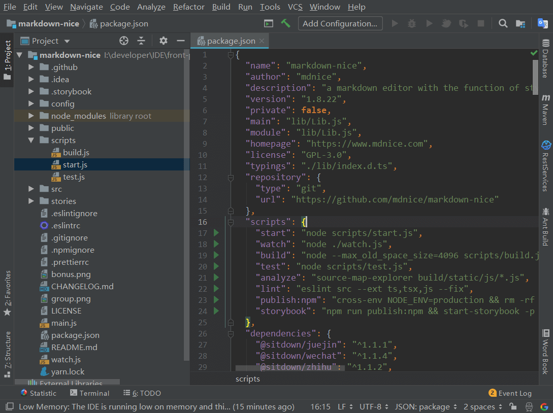Select locate opened file target icon
This screenshot has width=553, height=413.
tap(124, 41)
